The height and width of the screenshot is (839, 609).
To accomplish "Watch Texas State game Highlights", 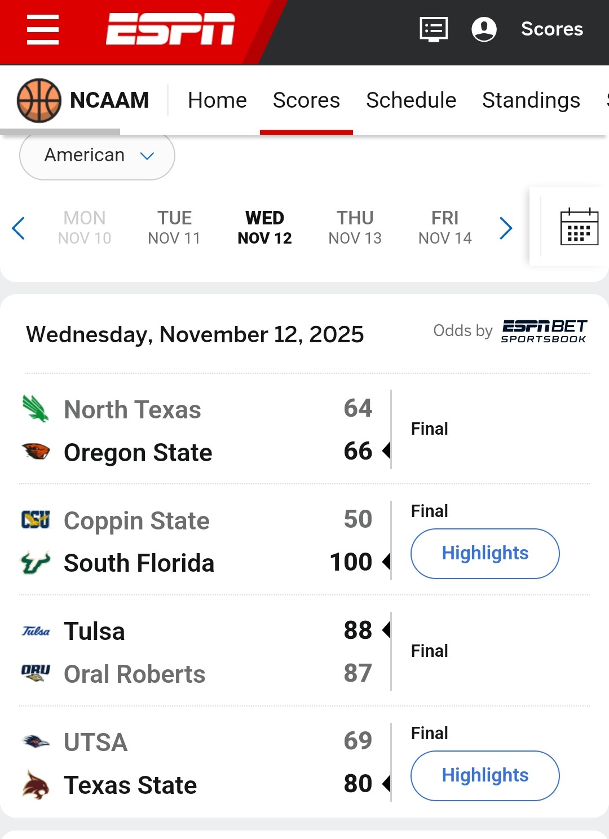I will [485, 775].
